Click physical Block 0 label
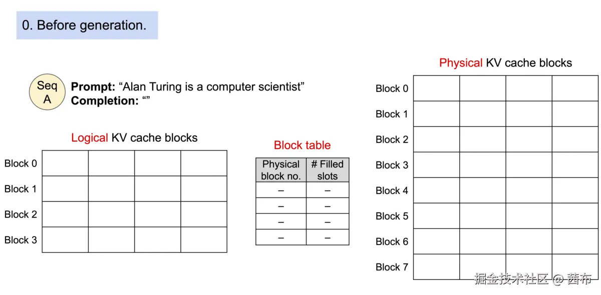 (x=392, y=88)
